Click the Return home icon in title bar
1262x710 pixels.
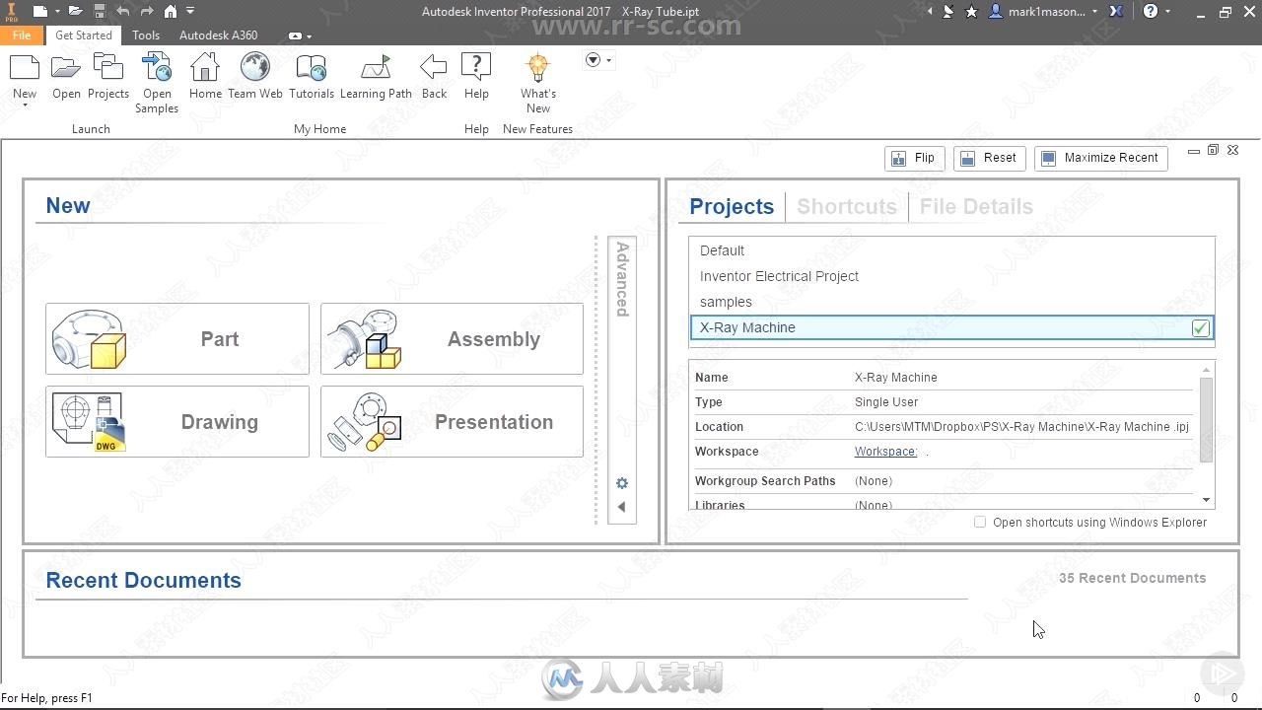point(171,12)
